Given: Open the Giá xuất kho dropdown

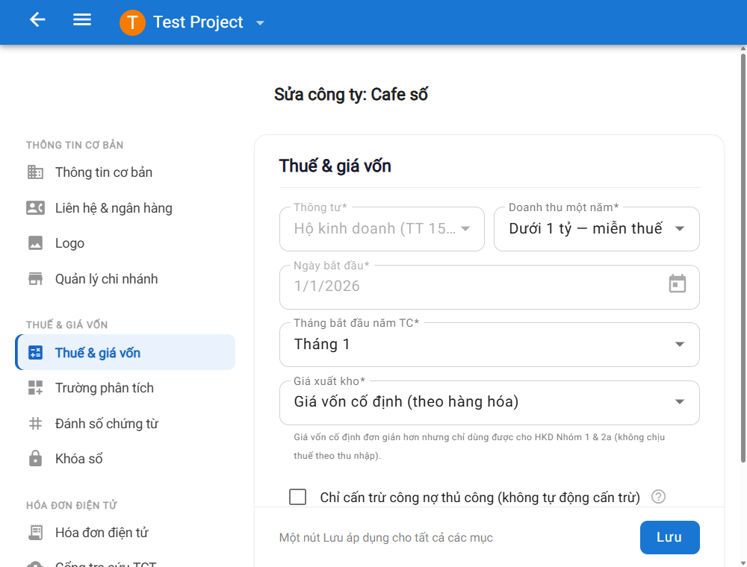Looking at the screenshot, I should tap(489, 402).
